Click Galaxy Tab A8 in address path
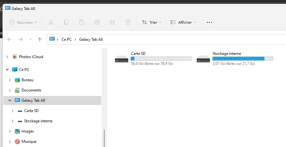 pos(91,39)
